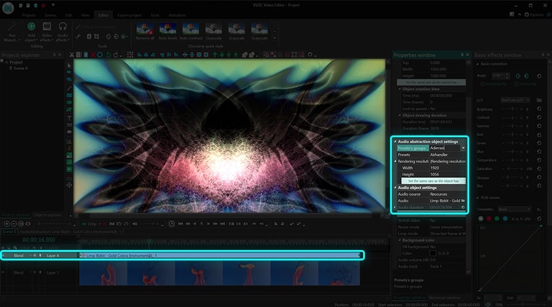Open the Preset's groups dropdown arrow
This screenshot has width=552, height=307.
pos(463,148)
